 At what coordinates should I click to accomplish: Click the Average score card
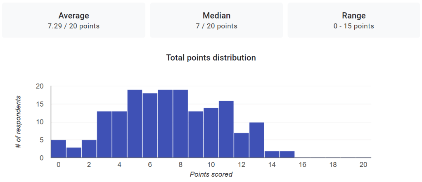point(73,21)
